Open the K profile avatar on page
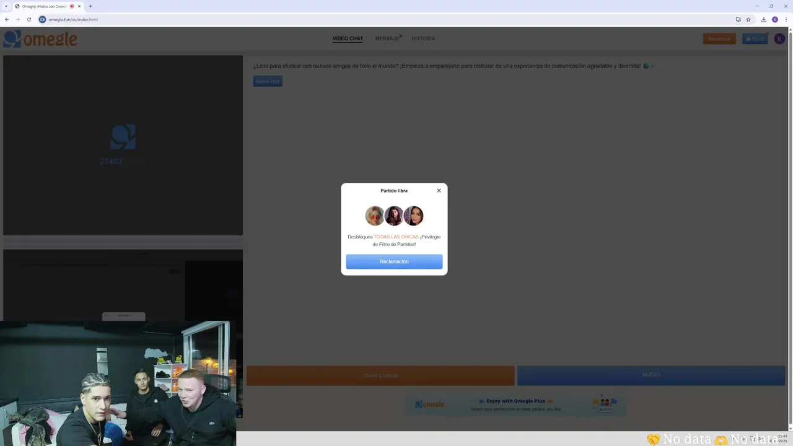 (779, 38)
